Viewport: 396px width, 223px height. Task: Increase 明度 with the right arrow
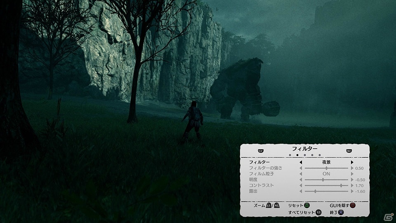pos(352,180)
